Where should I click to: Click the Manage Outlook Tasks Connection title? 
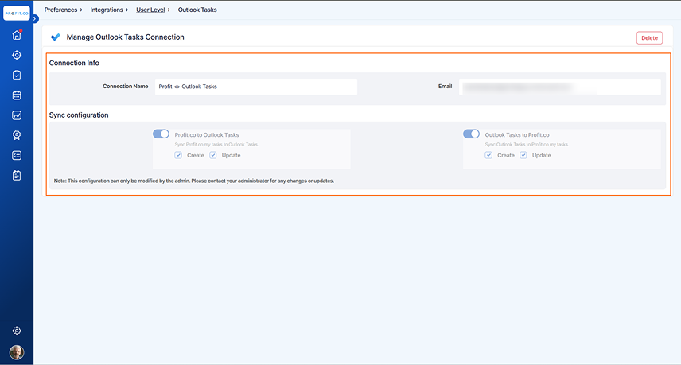[125, 37]
